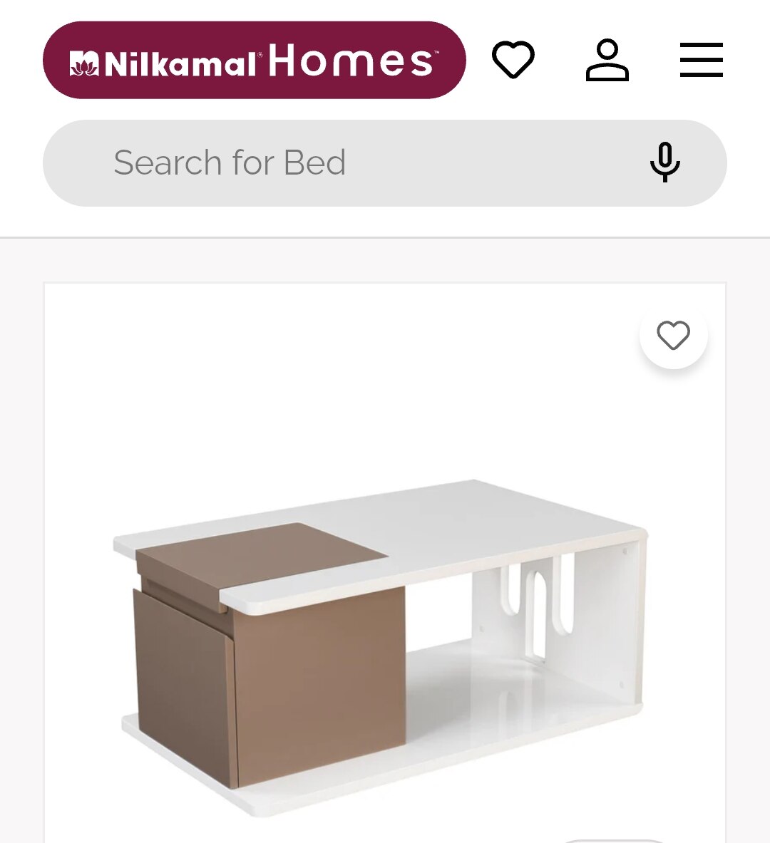
Task: Click the placeholder text Search for Bed
Action: pyautogui.click(x=230, y=162)
